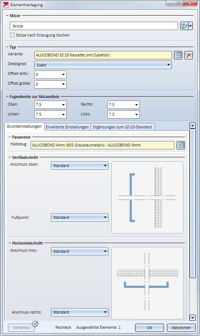Open the Halbzeug catalog browser icon
This screenshot has height=336, width=200.
coord(181,145)
